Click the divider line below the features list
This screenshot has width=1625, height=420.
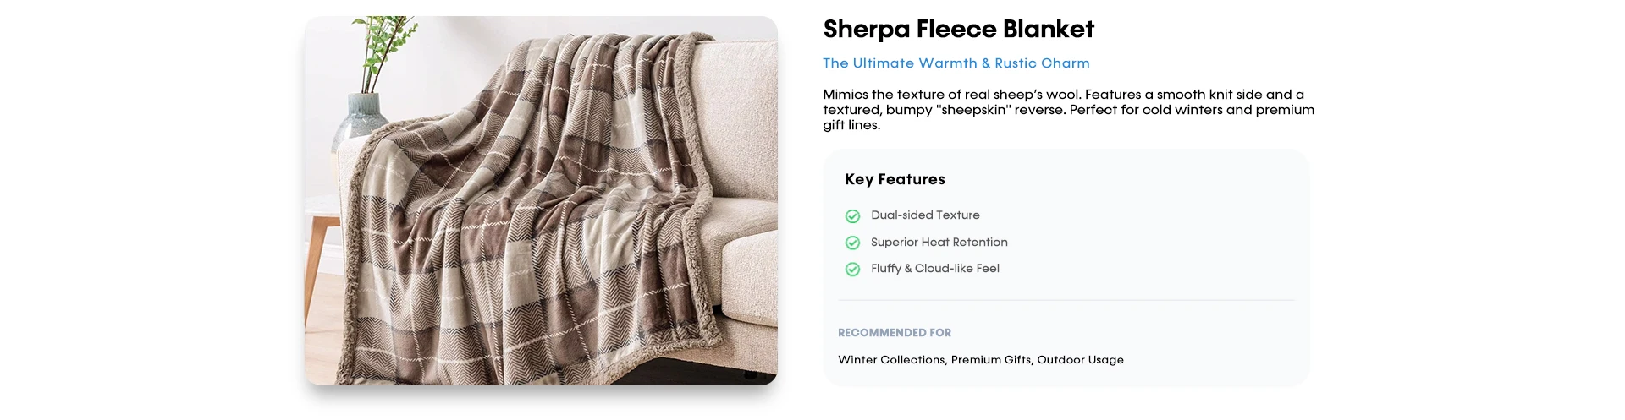click(x=1066, y=300)
